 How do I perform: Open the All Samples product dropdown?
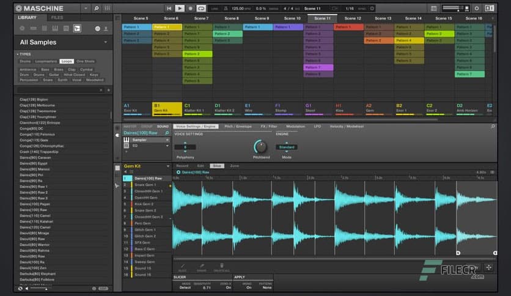105,42
